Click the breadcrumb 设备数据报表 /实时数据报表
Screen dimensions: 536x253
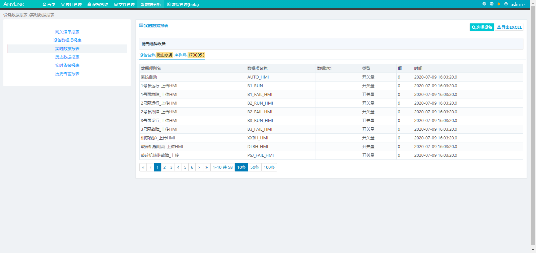click(29, 15)
